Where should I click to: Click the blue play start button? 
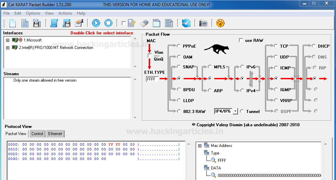pos(96,23)
